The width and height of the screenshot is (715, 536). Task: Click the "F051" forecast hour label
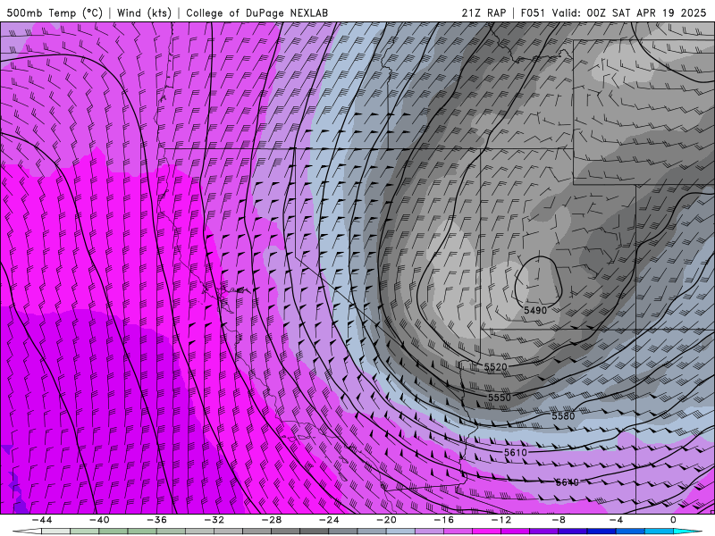tap(533, 13)
